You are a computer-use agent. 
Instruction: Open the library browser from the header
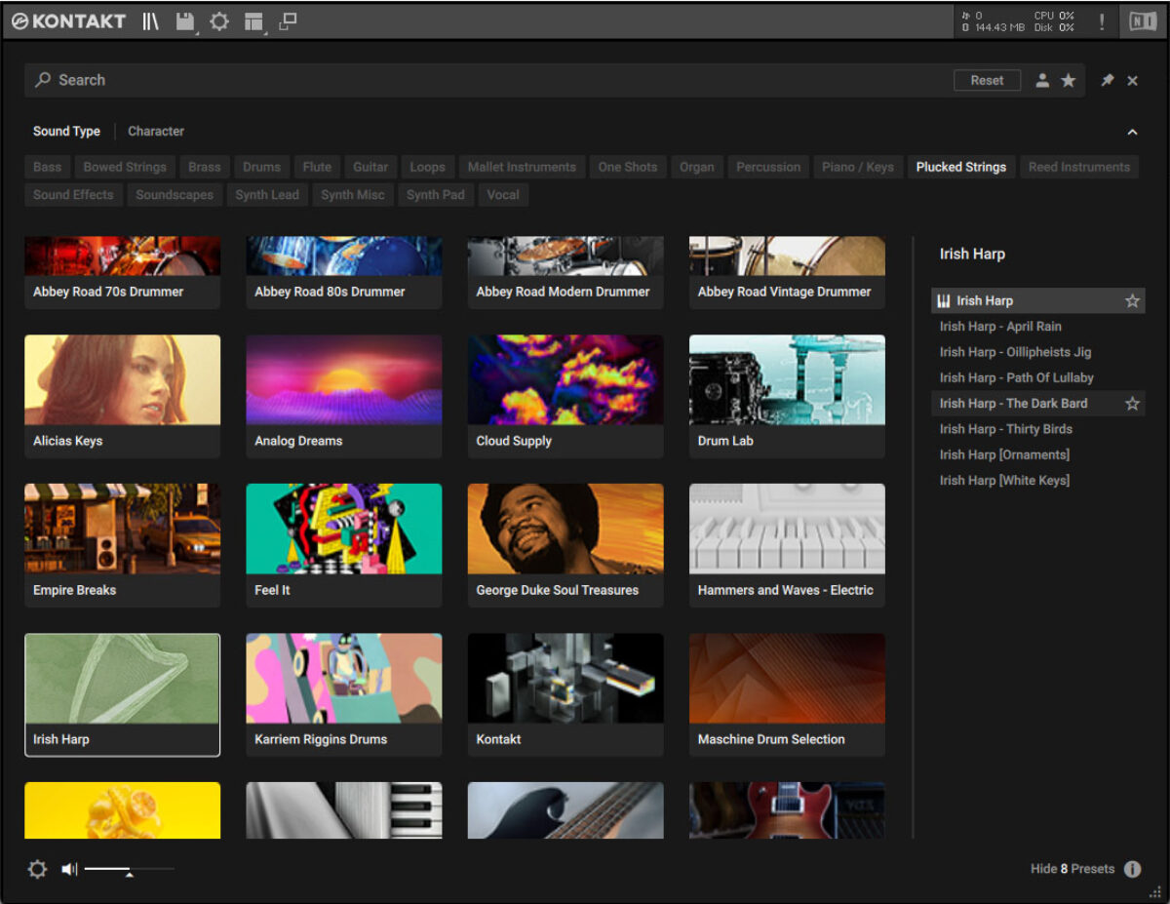pyautogui.click(x=150, y=21)
